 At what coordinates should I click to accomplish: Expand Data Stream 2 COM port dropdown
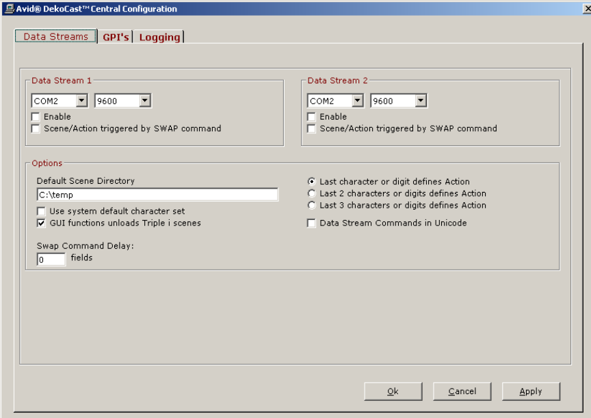358,100
